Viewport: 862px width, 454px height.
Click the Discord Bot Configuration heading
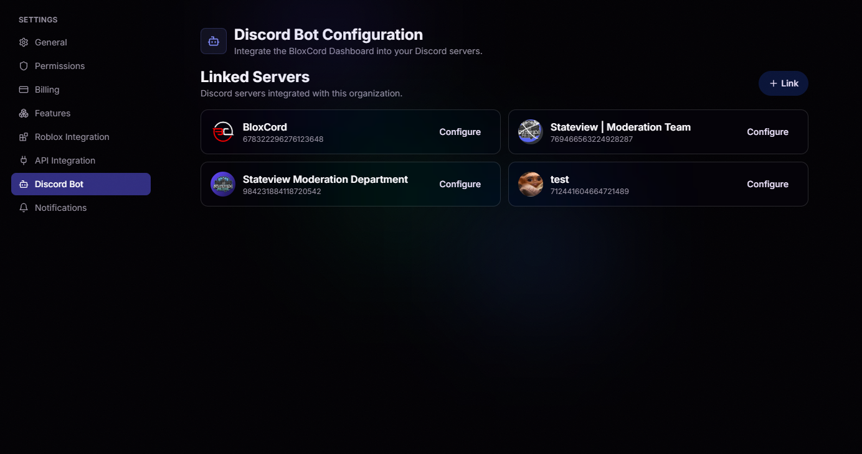[x=328, y=34]
